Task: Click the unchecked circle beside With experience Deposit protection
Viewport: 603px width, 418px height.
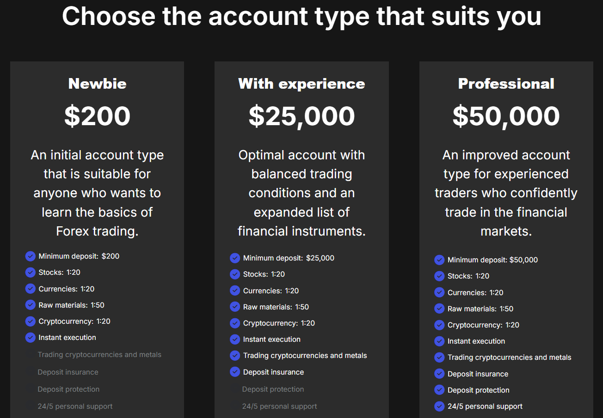Action: tap(234, 389)
